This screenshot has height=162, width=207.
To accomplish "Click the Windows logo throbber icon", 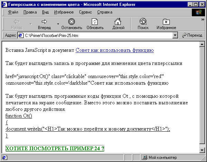I will (198, 12).
